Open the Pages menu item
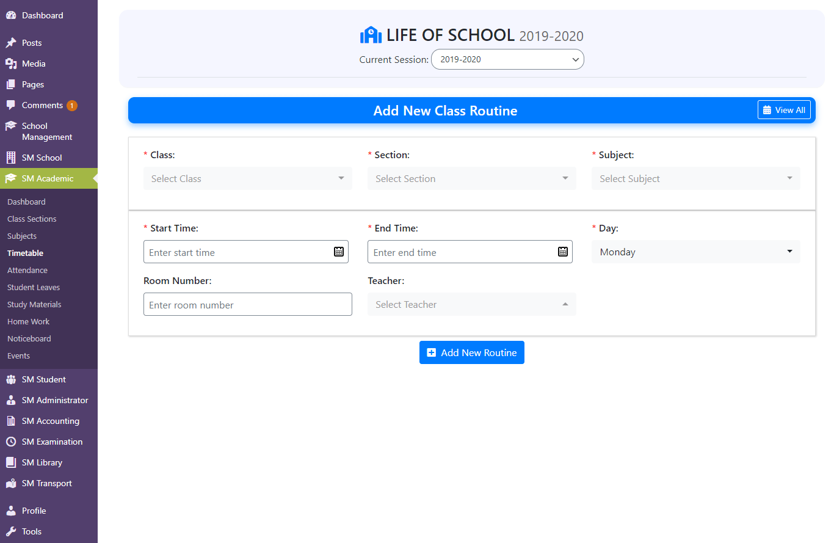This screenshot has width=834, height=543. [x=49, y=84]
